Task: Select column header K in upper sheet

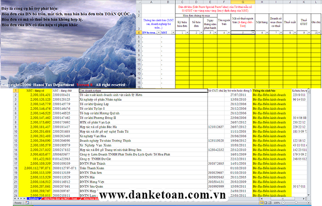Action: pos(304,2)
